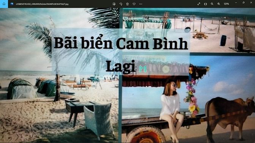Open the See more three-dots menu
Viewport: 255px width, 143px height.
[141, 4]
